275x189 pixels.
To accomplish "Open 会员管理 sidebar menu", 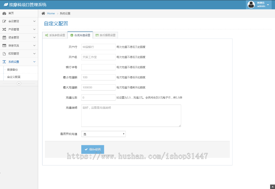I will (19, 21).
